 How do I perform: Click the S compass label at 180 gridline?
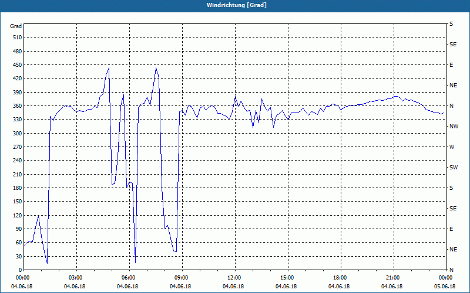click(451, 188)
